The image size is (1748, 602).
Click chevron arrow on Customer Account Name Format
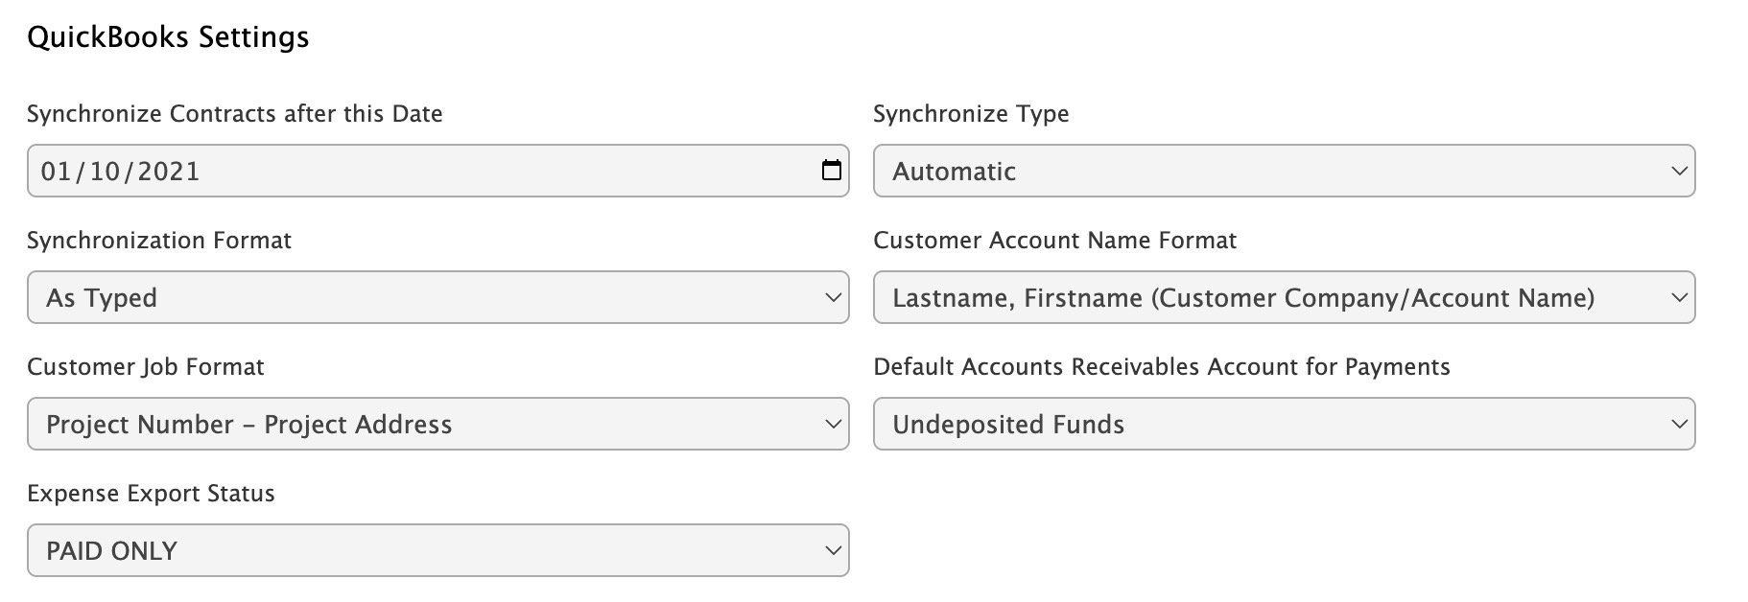pos(1679,297)
